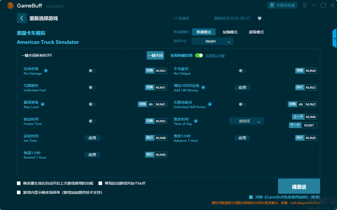Apply the Rewind 1 Hour cheat
Screen dimensions: 337x210
92,155
